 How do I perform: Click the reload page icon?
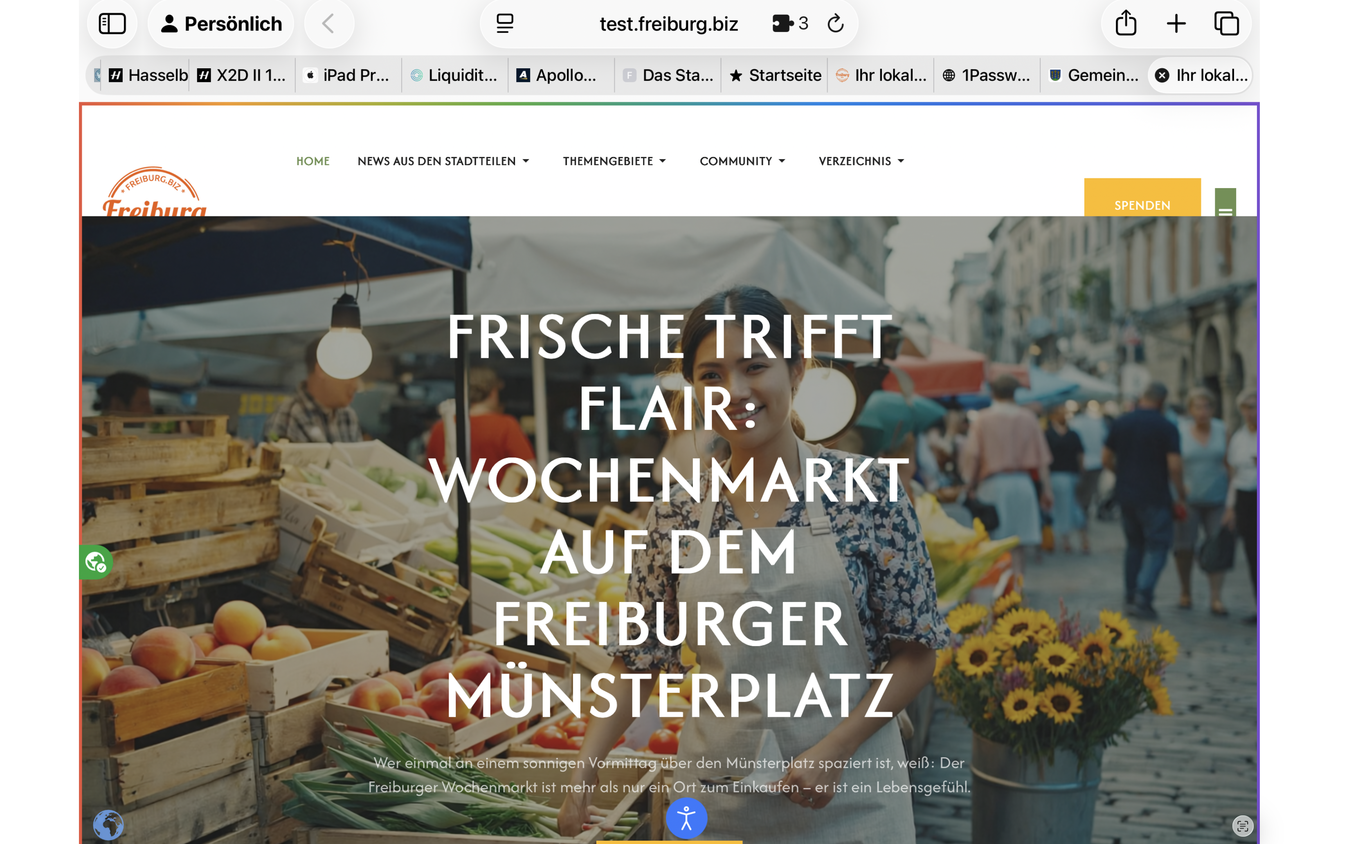pos(835,23)
